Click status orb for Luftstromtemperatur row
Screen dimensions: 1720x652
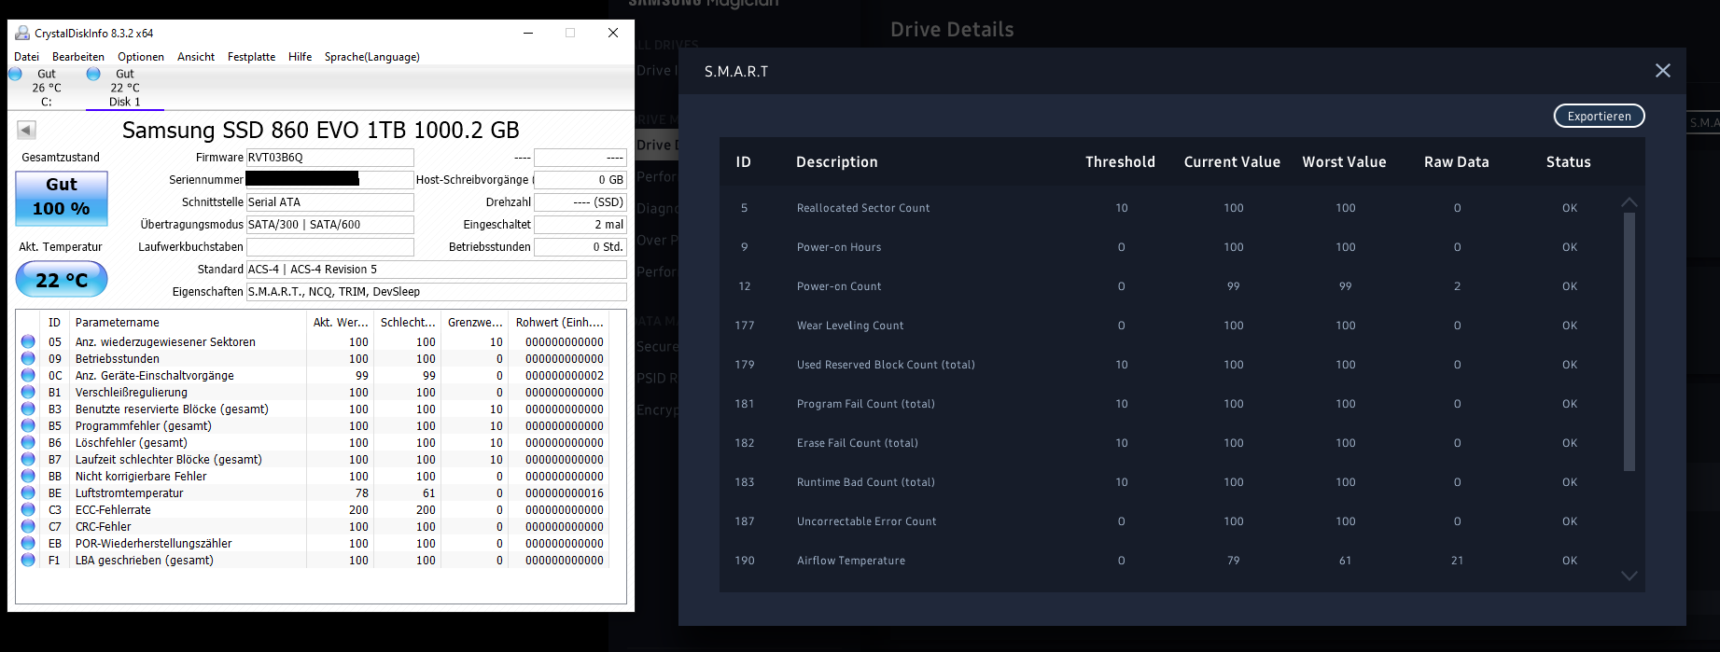[x=28, y=493]
